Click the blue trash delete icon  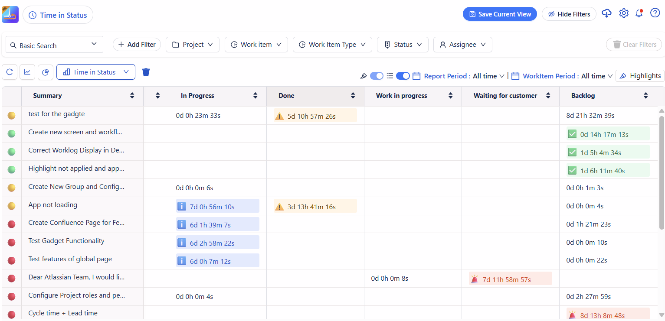[x=146, y=72]
